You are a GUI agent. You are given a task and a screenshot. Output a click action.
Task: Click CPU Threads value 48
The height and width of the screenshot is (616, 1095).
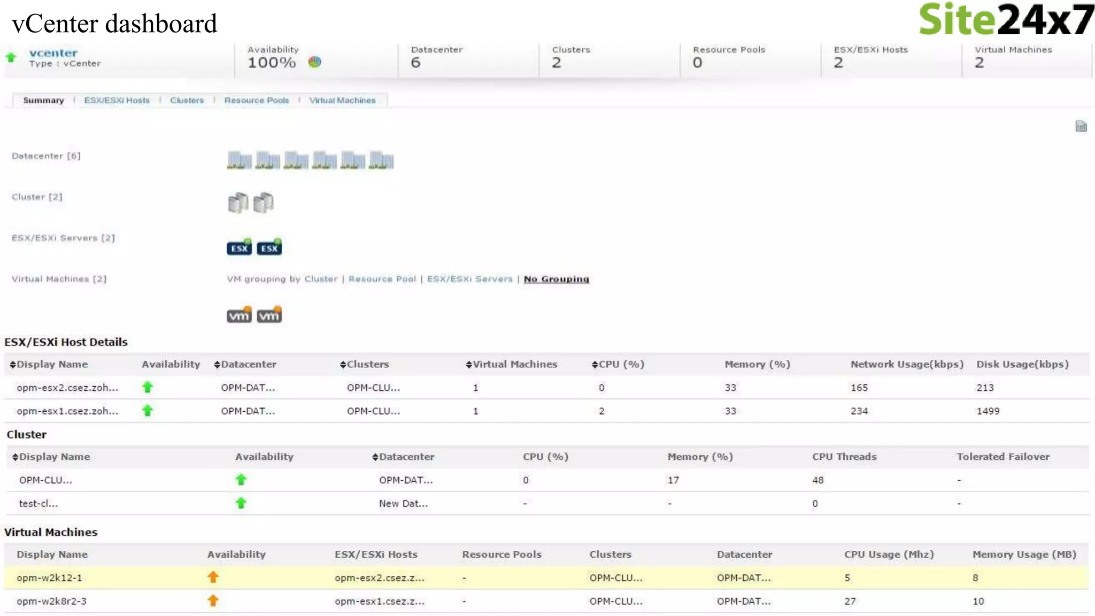(x=818, y=480)
